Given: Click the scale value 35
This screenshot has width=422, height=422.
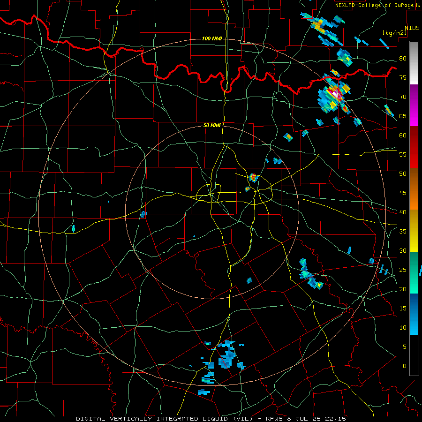Looking at the screenshot, I should (403, 232).
